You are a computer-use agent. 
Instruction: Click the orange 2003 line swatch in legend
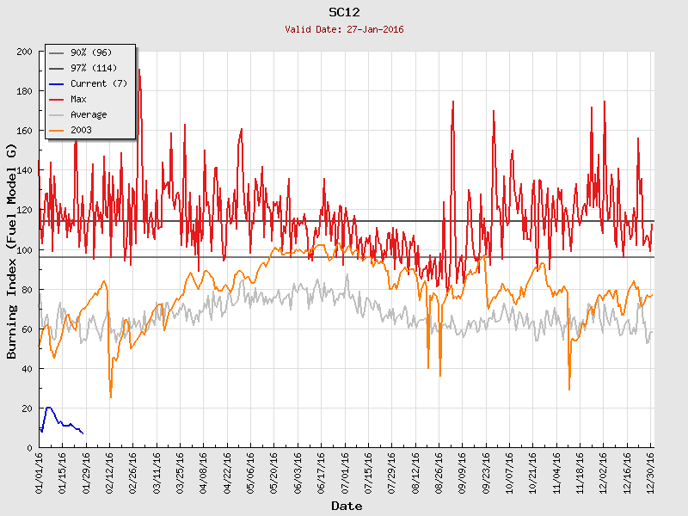click(x=58, y=130)
